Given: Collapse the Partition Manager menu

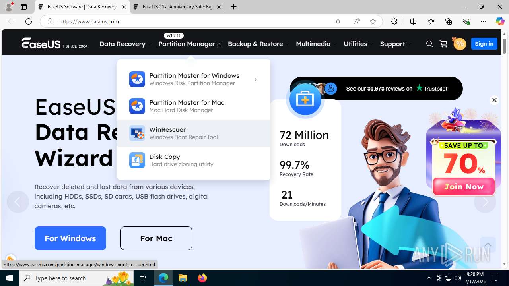Looking at the screenshot, I should 190,44.
